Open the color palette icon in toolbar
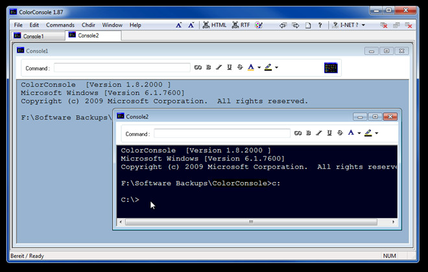This screenshot has height=272, width=428. [x=258, y=25]
